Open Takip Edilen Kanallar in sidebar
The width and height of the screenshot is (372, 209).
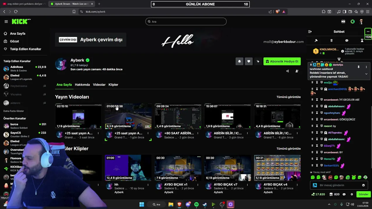pos(26,49)
